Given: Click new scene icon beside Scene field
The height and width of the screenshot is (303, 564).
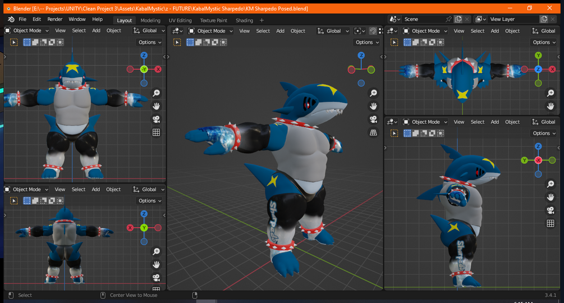Looking at the screenshot, I should (x=458, y=19).
